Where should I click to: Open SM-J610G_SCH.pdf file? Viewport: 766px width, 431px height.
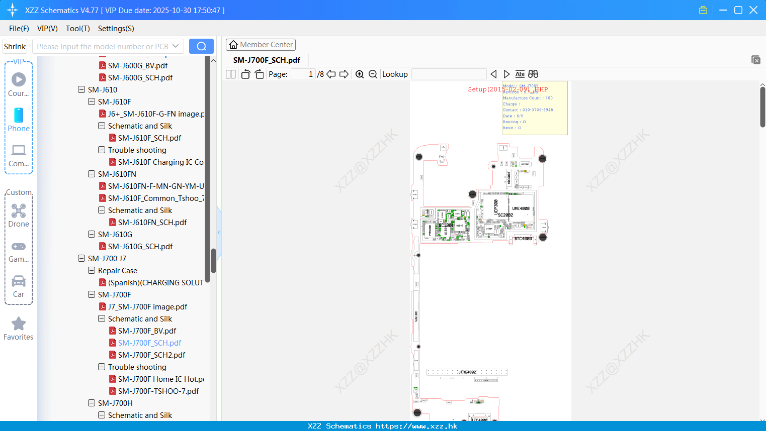click(x=140, y=247)
